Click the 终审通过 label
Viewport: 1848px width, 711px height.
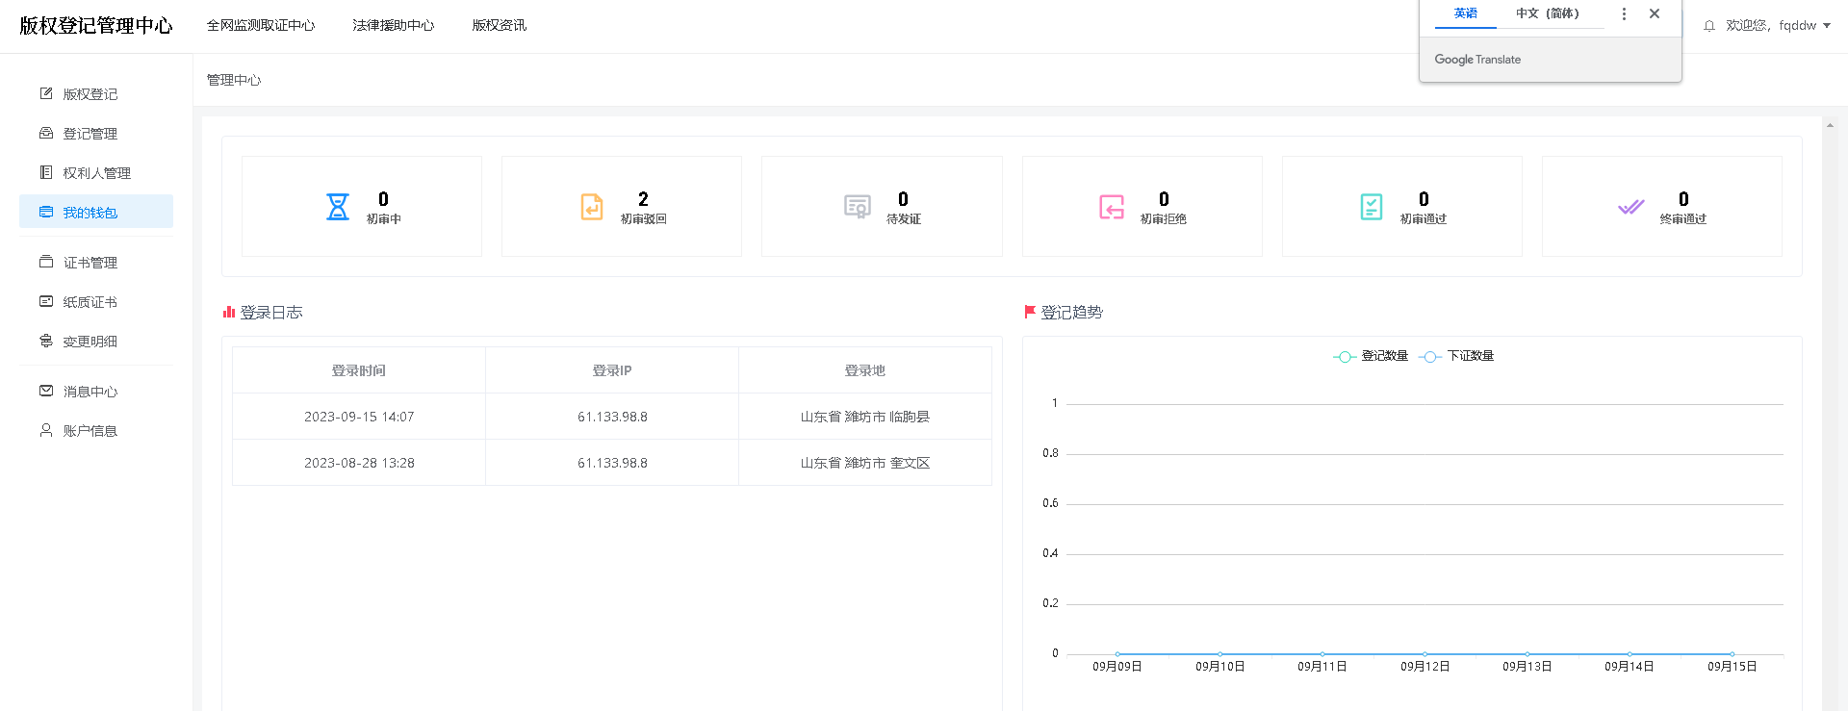tap(1683, 219)
